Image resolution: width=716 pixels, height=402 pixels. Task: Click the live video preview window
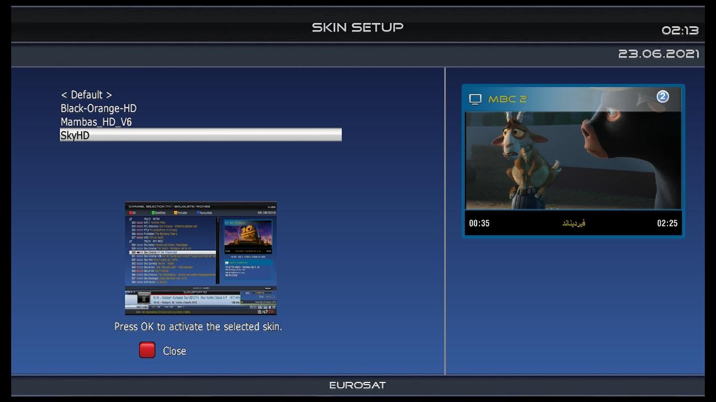click(x=573, y=161)
